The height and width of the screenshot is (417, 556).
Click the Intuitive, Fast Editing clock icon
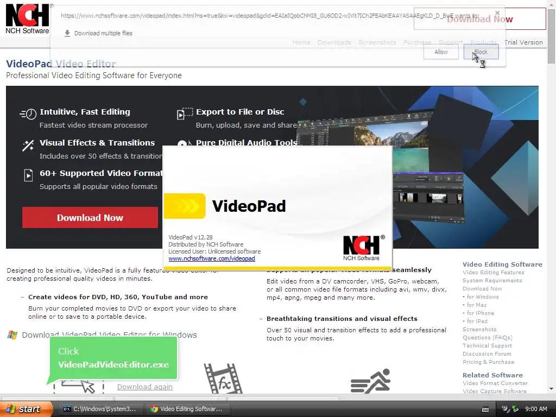[x=28, y=114]
